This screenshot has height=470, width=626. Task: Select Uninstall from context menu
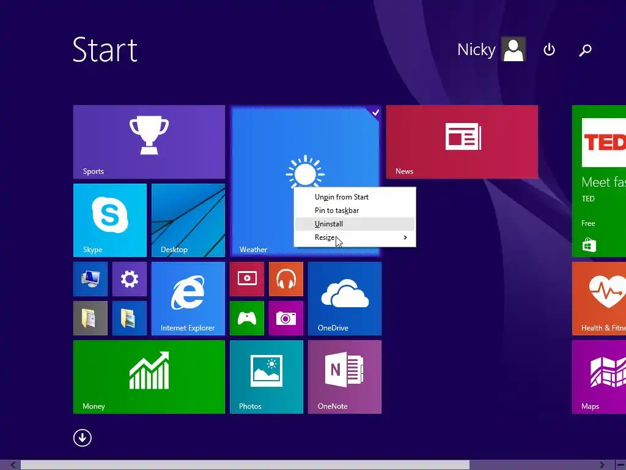pos(355,224)
